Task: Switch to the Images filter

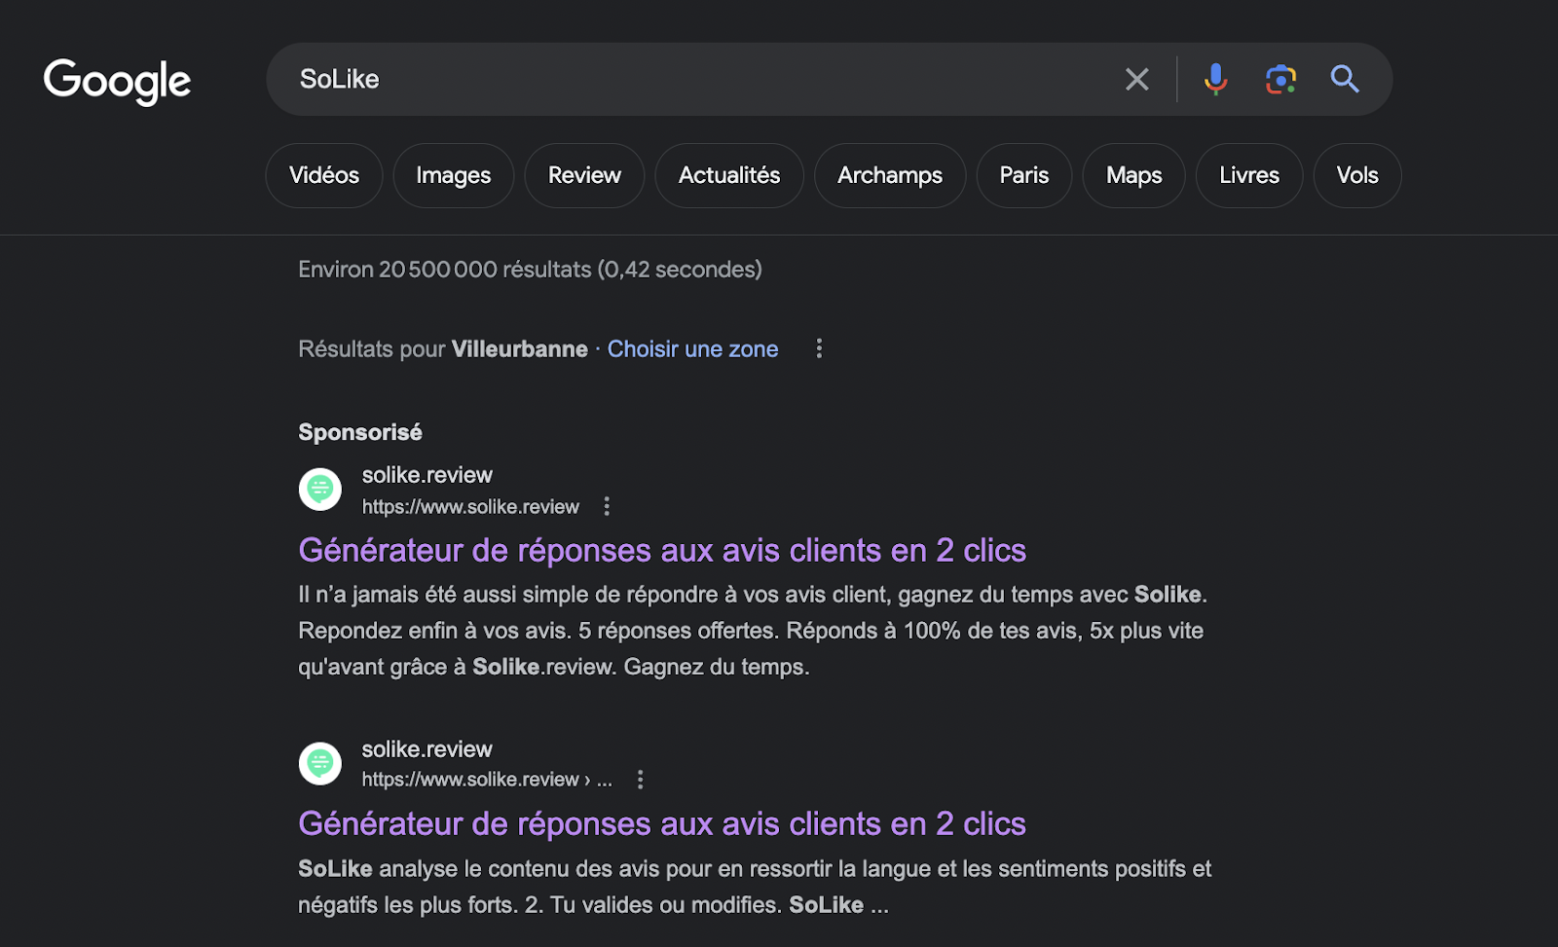Action: (453, 175)
